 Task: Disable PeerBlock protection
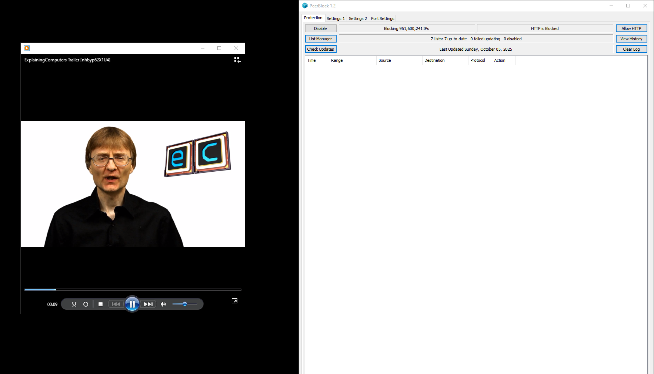pyautogui.click(x=321, y=28)
